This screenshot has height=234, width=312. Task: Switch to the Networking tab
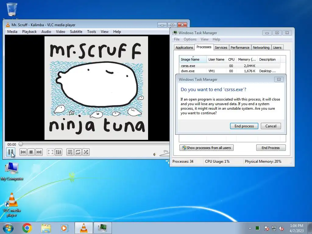(261, 48)
